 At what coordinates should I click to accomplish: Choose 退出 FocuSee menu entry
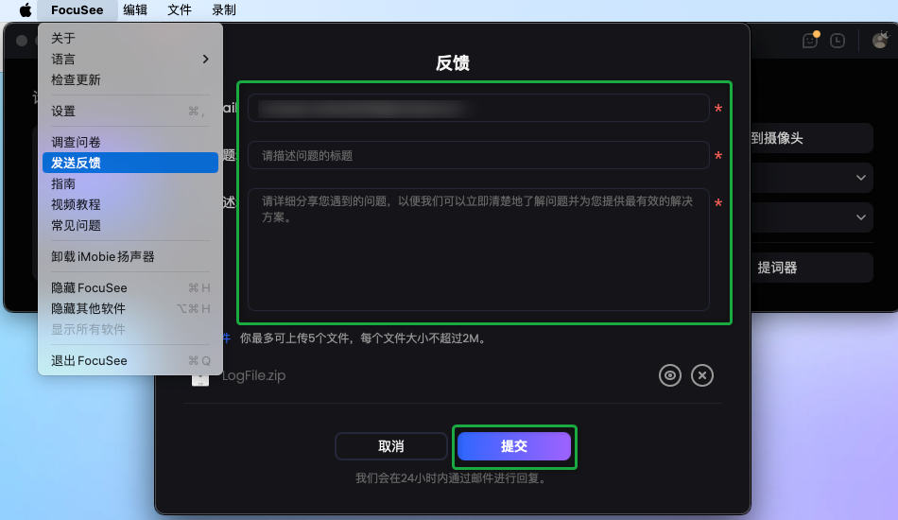click(x=130, y=361)
